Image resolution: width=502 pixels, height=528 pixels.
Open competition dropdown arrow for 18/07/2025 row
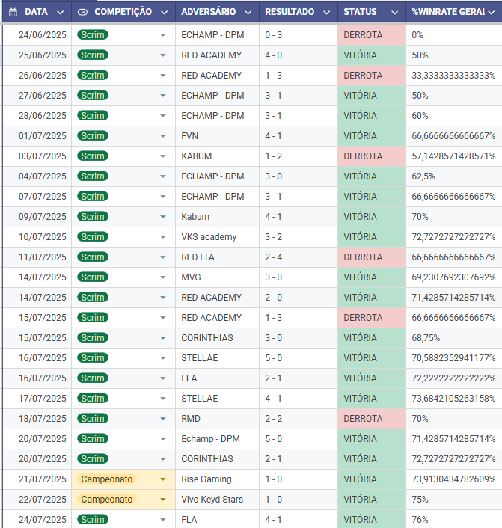[163, 419]
